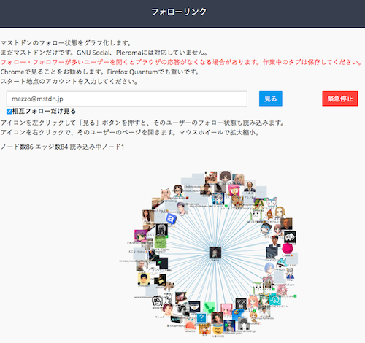This screenshot has width=365, height=343.
Task: Click the ramen bowl avatar node
Action: (194, 307)
